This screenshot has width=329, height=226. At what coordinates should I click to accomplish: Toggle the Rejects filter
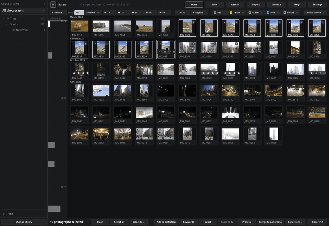200,13
